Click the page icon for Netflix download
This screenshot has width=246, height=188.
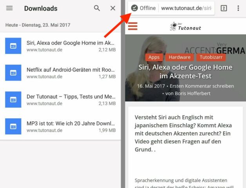13,73
